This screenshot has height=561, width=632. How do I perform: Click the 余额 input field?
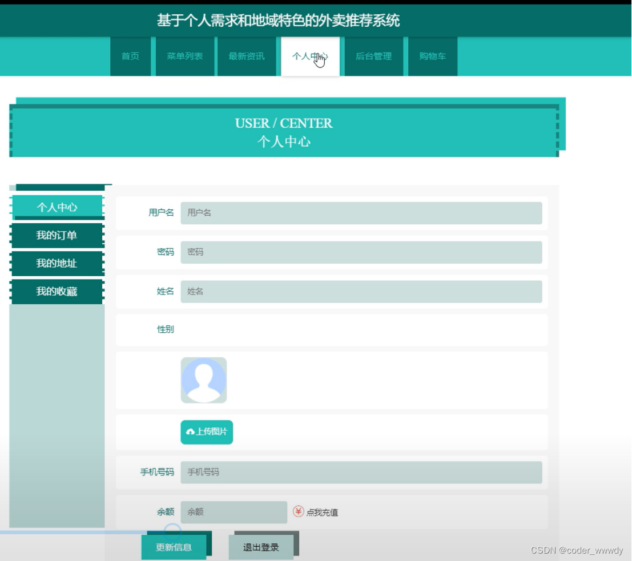[x=234, y=512]
